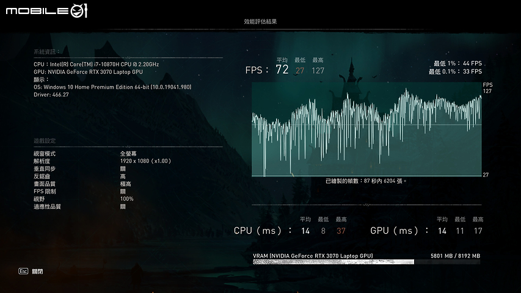Click the 遊戲設定 heading
This screenshot has height=293, width=521.
click(45, 141)
